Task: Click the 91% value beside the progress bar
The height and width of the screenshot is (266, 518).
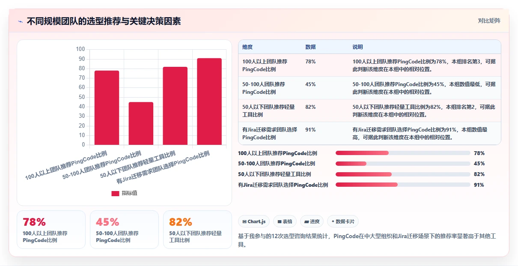Action: pyautogui.click(x=479, y=185)
